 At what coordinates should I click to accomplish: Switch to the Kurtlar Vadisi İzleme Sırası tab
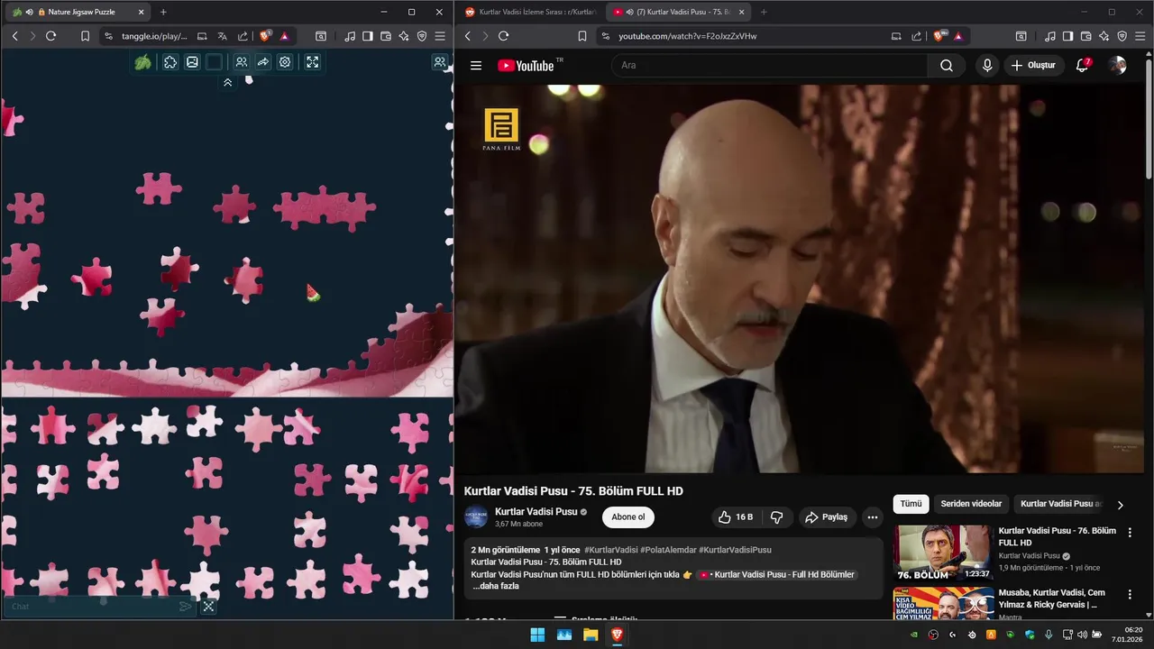click(529, 12)
